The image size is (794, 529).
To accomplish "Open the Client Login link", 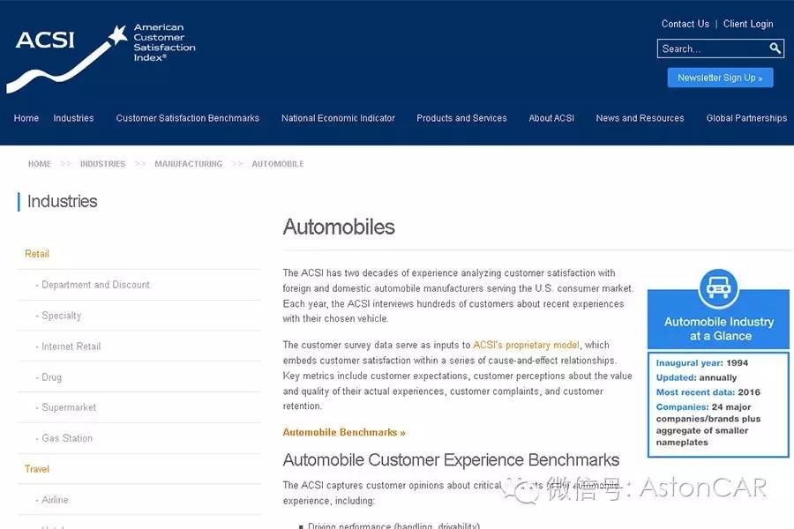I will [x=748, y=24].
